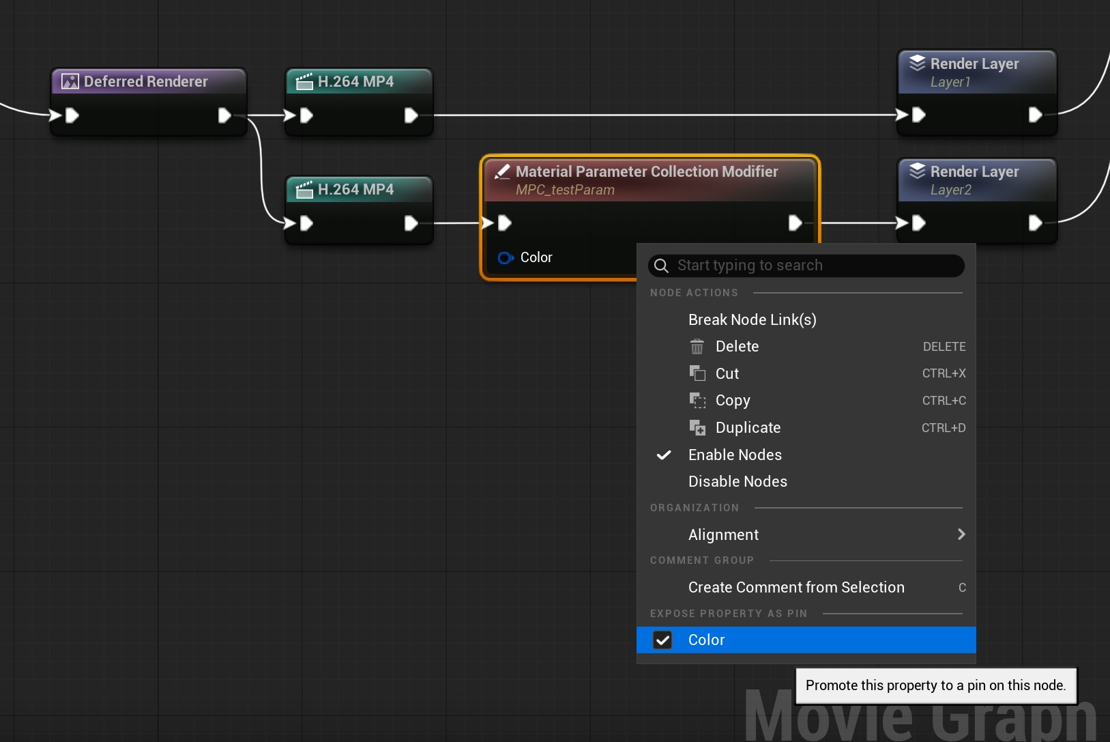
Task: Select Disable Nodes in the context menu
Action: point(737,482)
